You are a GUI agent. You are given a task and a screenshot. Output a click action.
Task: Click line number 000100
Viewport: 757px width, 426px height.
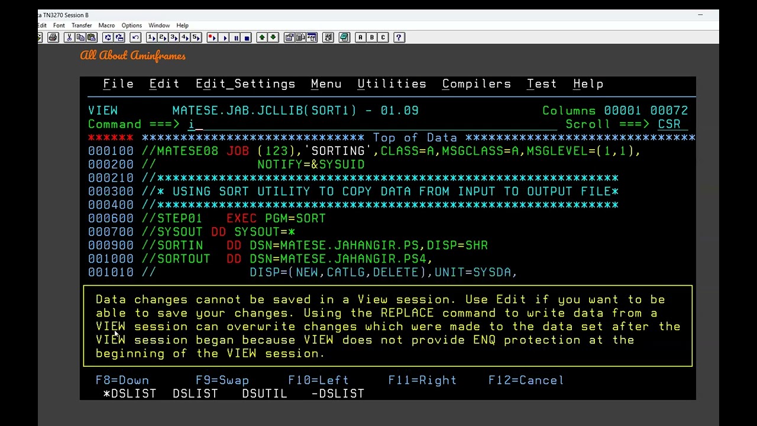tap(111, 151)
